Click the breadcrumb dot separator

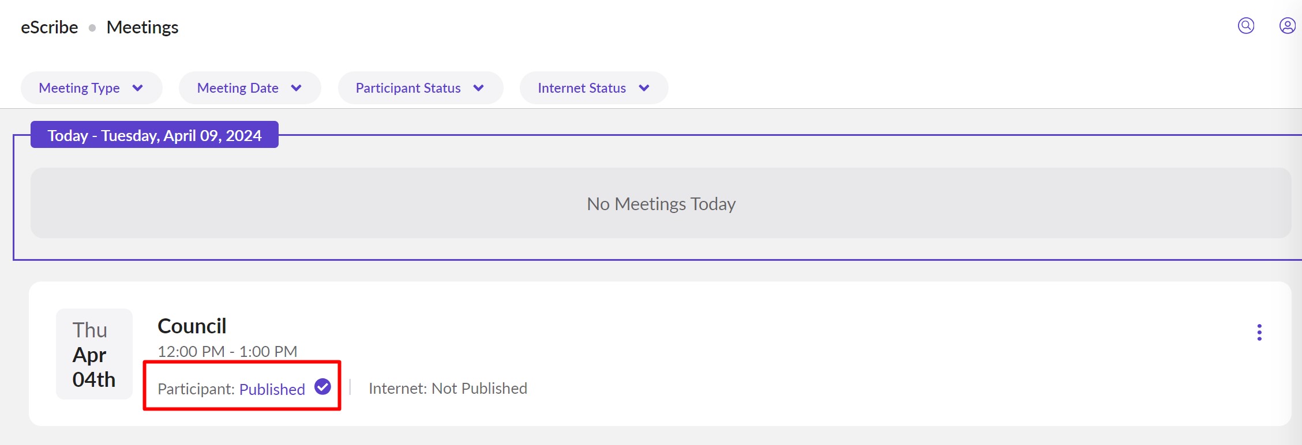(92, 28)
